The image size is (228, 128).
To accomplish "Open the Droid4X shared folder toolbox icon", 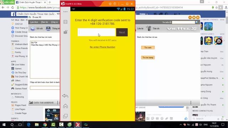I will pos(66,32).
